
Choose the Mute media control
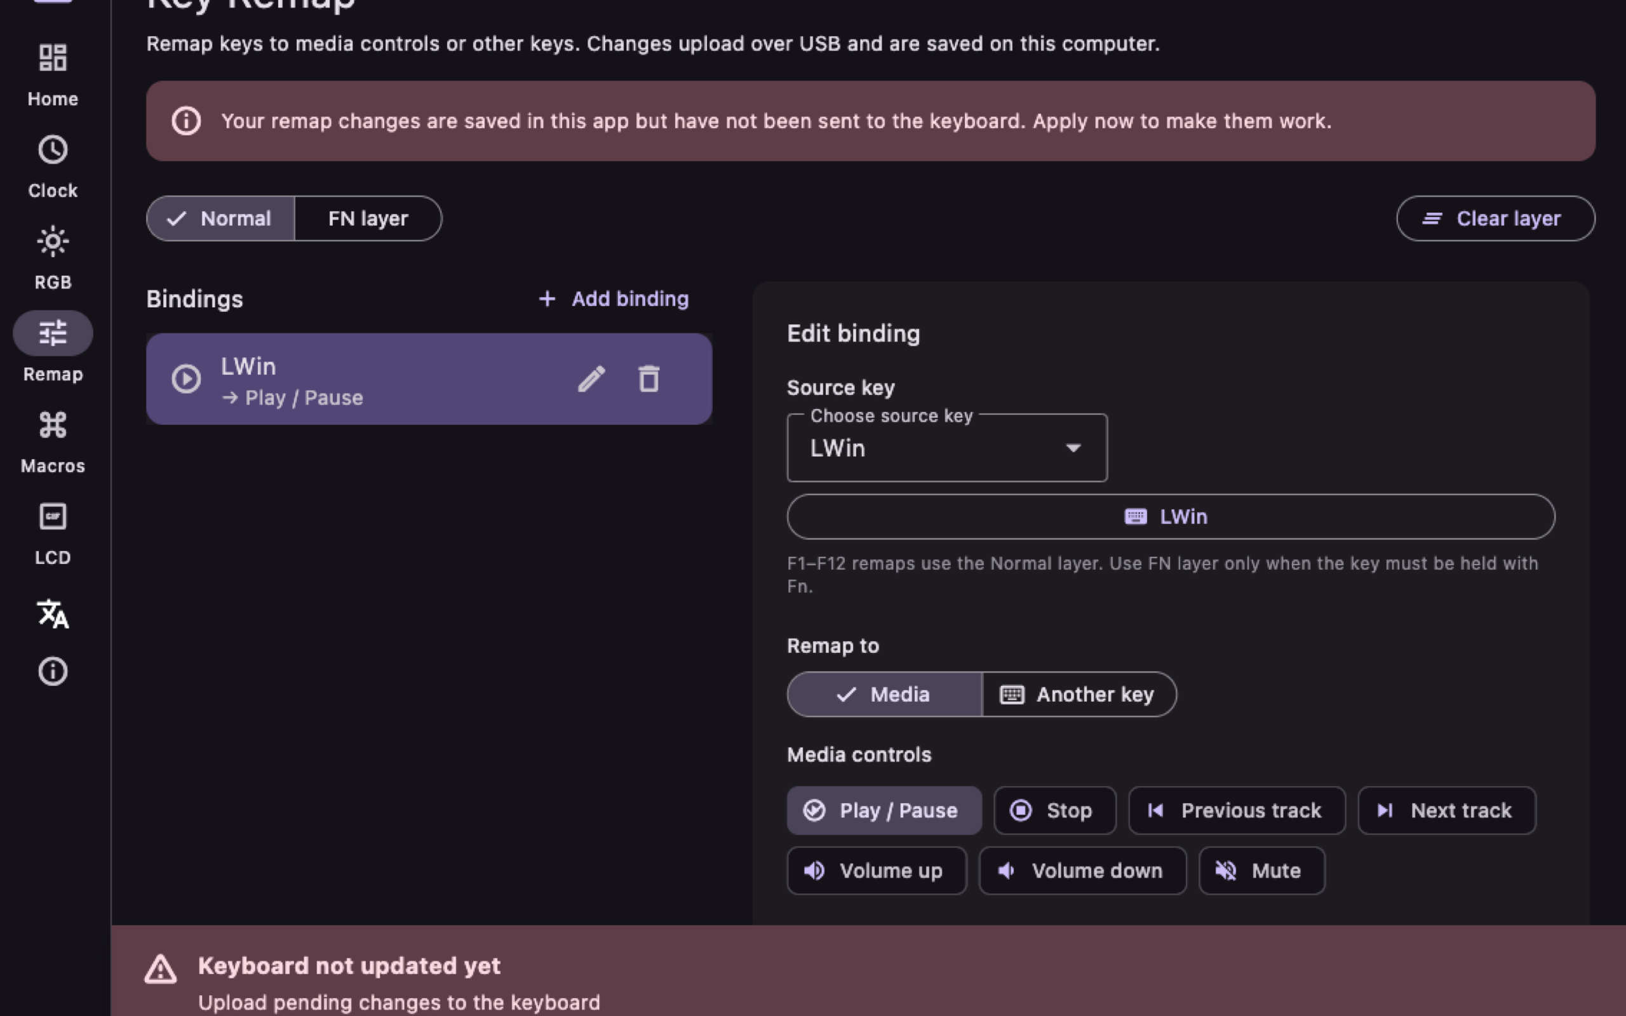1262,871
